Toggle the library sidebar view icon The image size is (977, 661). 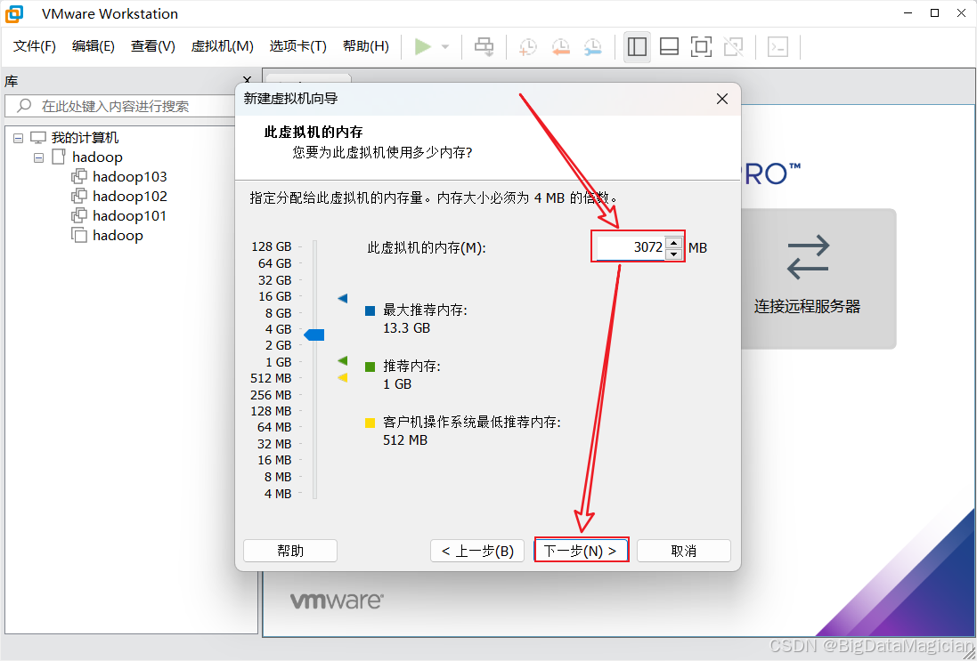point(637,46)
